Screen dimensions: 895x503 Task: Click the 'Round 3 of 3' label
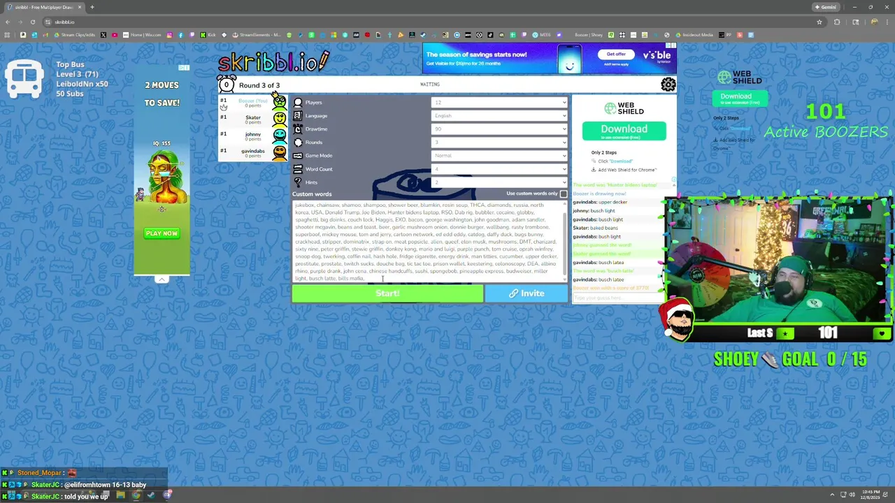tap(259, 85)
